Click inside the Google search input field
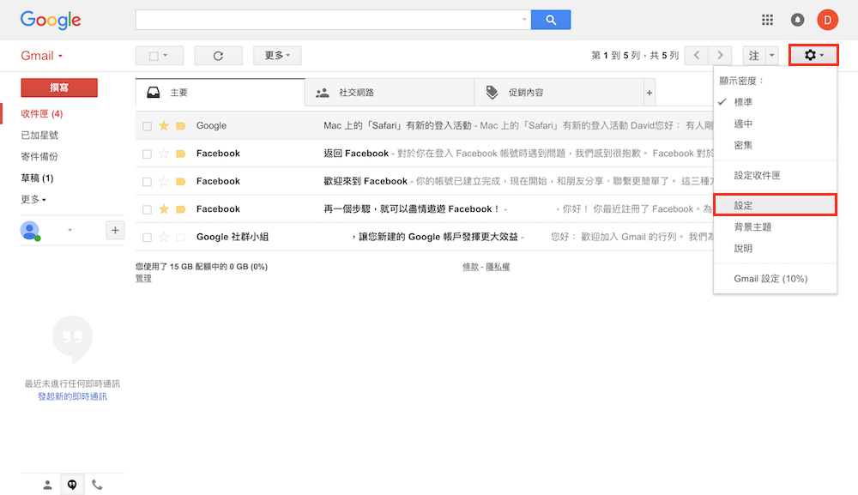This screenshot has width=858, height=495. 330,20
